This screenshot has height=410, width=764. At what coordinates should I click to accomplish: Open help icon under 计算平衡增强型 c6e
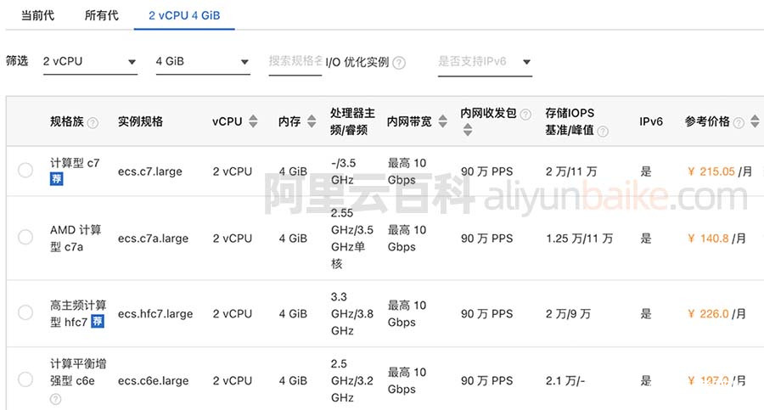(x=55, y=399)
